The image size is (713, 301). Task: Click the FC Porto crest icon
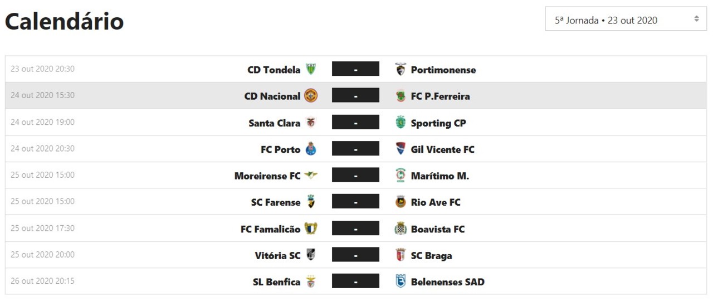310,149
